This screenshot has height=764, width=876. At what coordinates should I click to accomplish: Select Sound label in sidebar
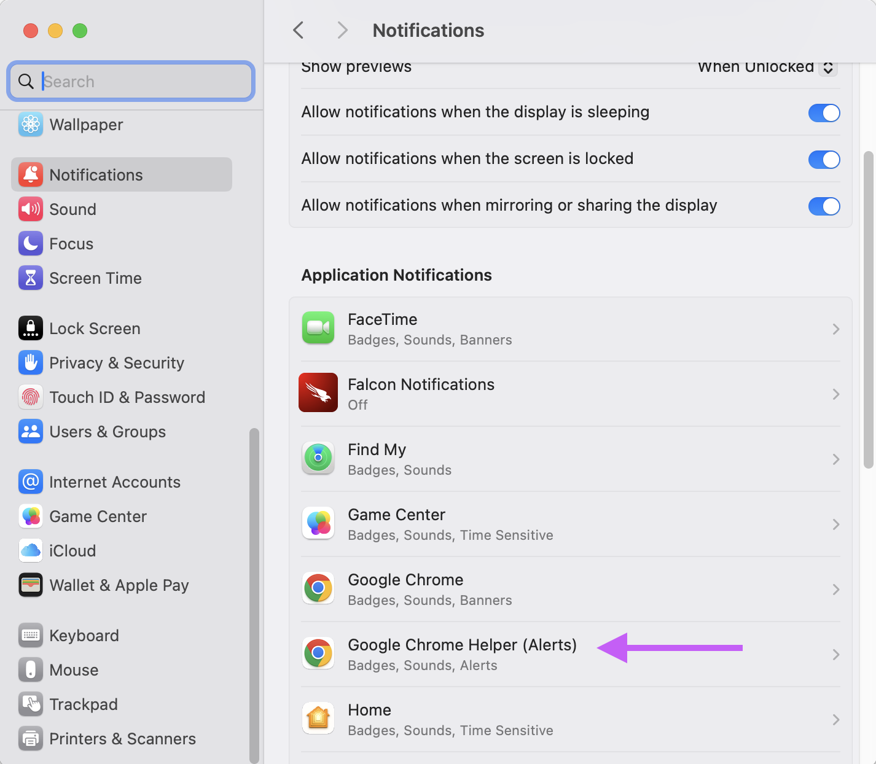[72, 209]
